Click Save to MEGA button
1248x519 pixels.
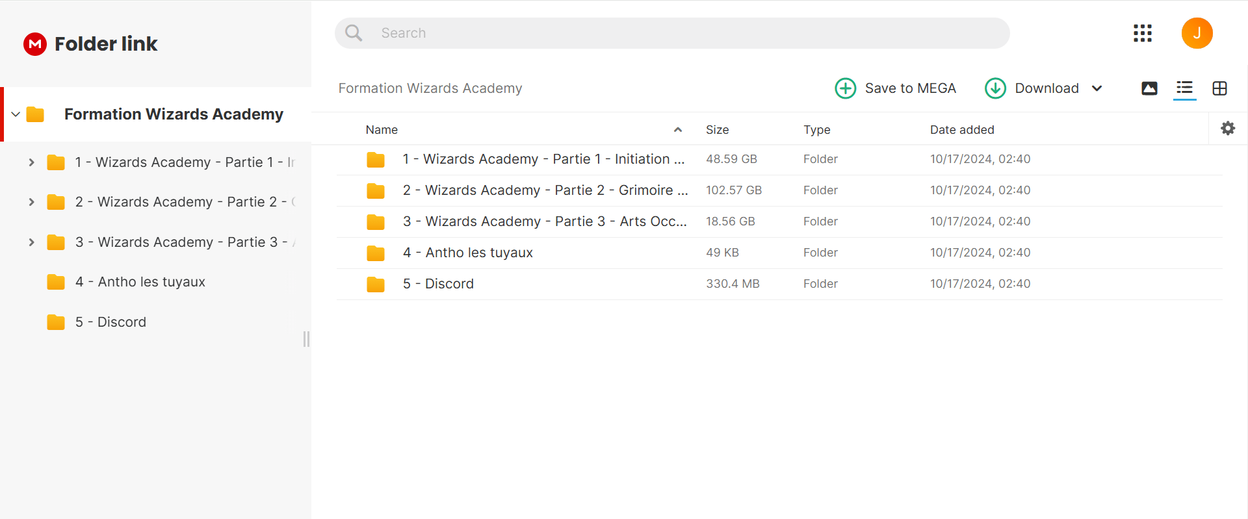(896, 88)
